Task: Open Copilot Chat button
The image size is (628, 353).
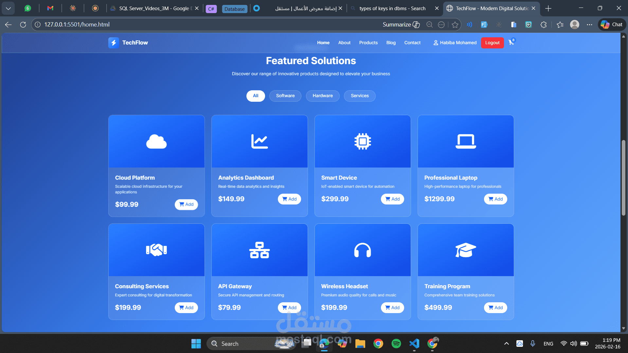Action: pyautogui.click(x=612, y=25)
